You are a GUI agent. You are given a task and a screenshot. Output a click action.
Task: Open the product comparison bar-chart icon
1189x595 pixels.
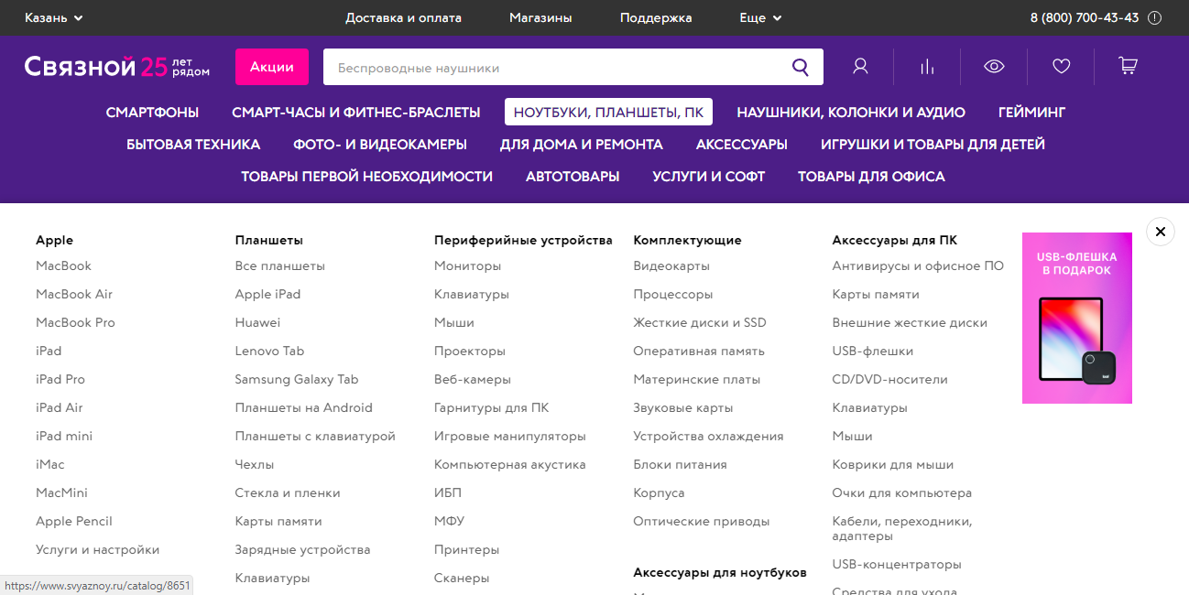927,65
